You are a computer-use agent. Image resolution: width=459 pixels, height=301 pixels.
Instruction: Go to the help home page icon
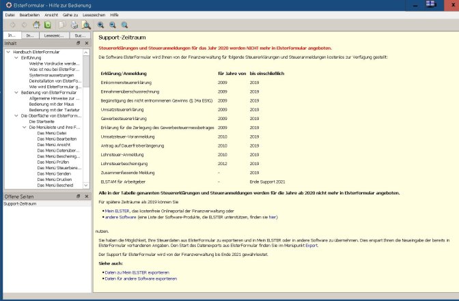click(x=36, y=25)
